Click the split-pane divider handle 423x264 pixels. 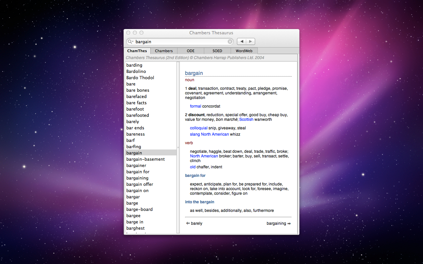(178, 148)
